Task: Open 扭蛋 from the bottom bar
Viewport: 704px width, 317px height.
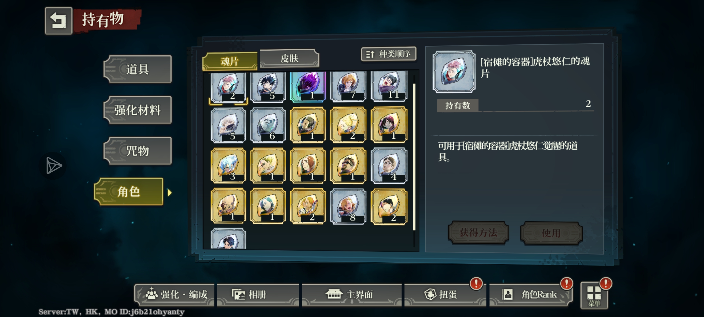Action: pyautogui.click(x=445, y=295)
